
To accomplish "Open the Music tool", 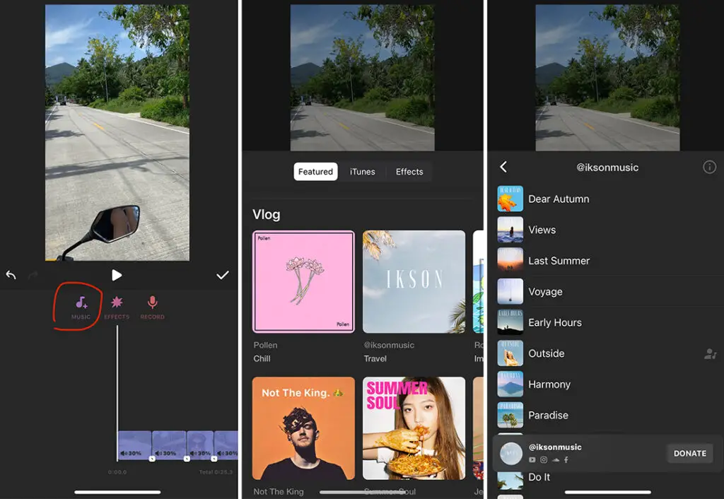I will pos(81,308).
